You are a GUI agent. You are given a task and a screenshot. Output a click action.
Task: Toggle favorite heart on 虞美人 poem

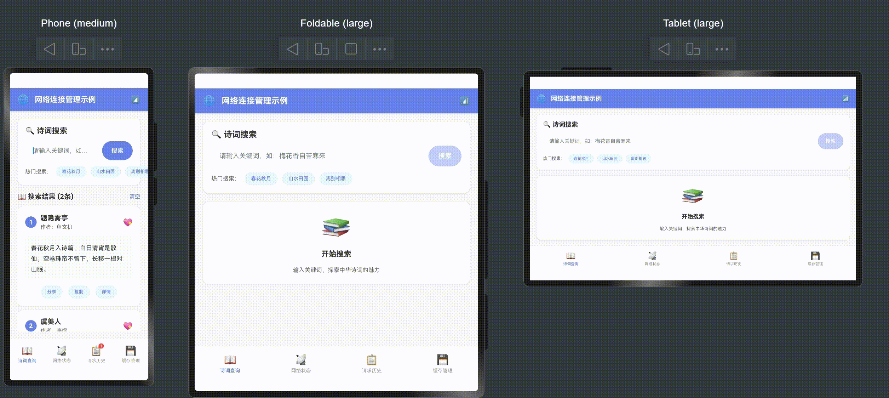(128, 325)
